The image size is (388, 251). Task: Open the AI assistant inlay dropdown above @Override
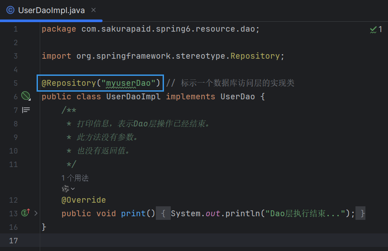(68, 189)
